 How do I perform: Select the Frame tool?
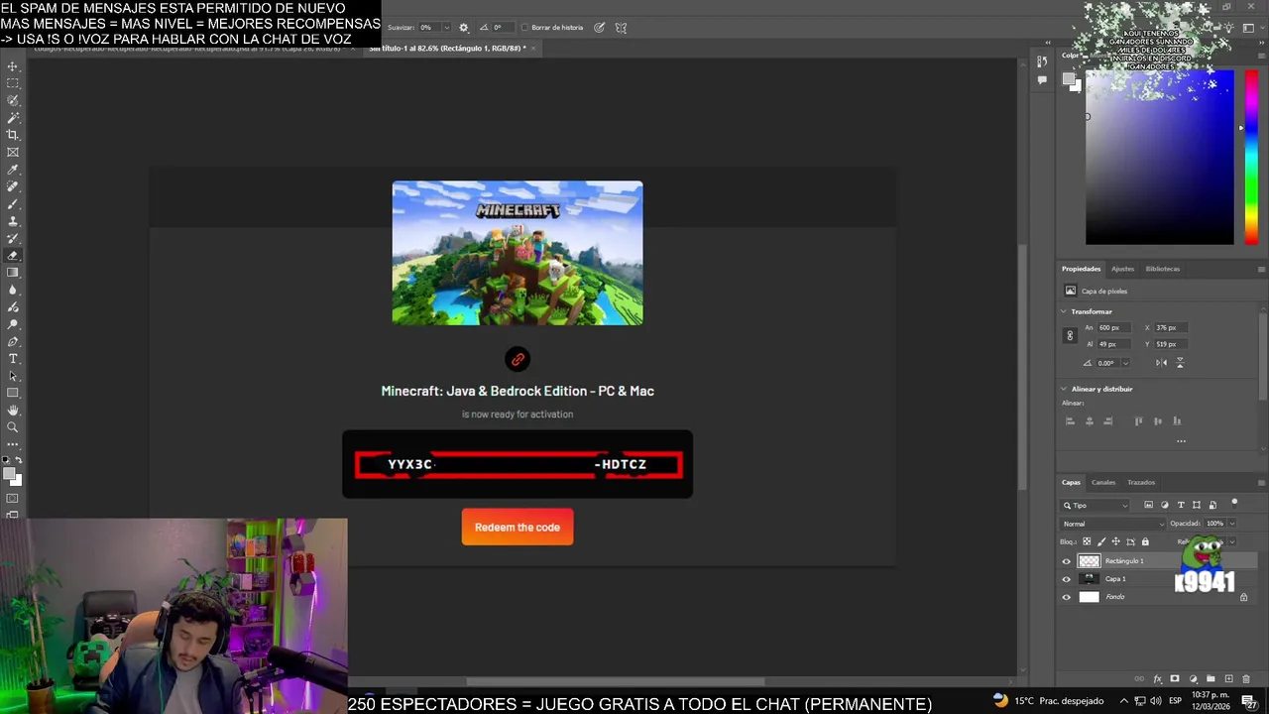point(13,152)
